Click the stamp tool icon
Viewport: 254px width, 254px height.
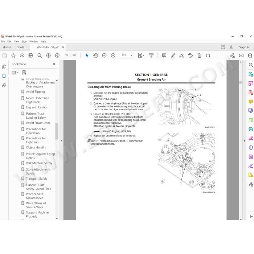coord(190,56)
